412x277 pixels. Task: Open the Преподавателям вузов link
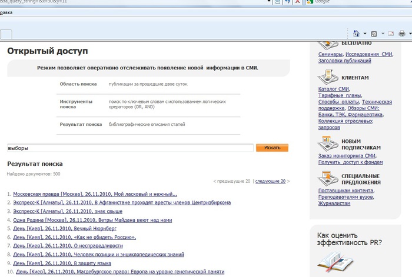pos(345,196)
